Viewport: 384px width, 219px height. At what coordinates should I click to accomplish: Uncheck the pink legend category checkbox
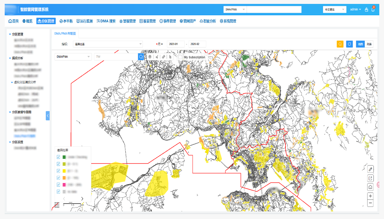click(x=58, y=185)
